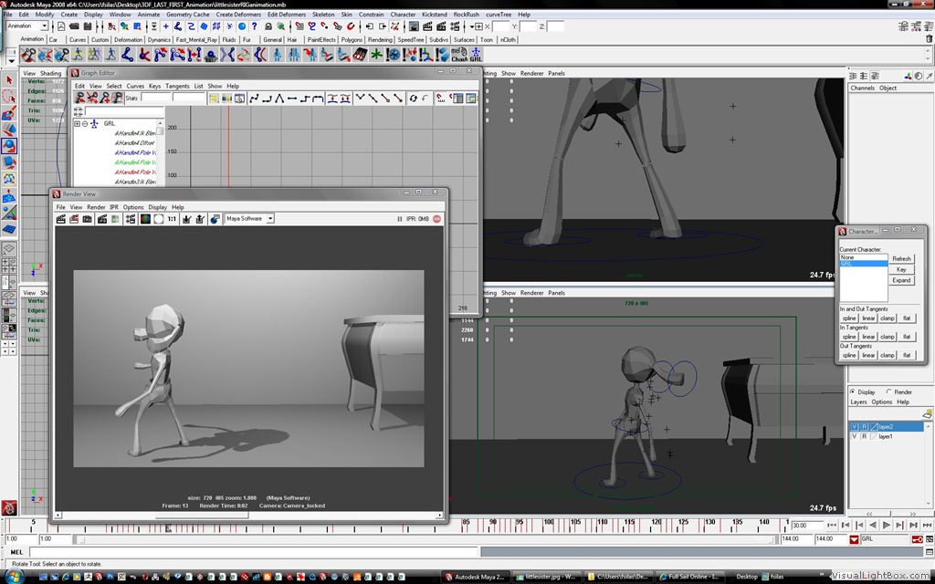This screenshot has width=935, height=584.
Task: Create a new layer in Layer Editor
Action: point(928,414)
